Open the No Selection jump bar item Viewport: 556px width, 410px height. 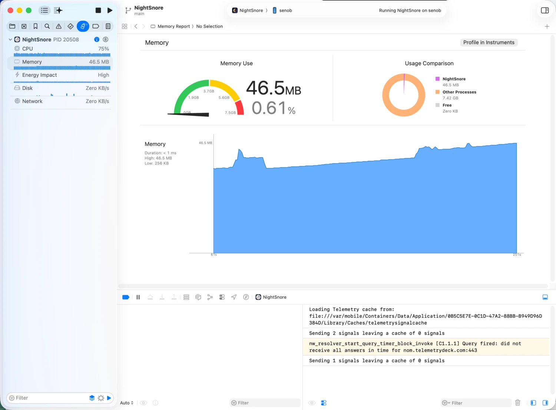209,26
